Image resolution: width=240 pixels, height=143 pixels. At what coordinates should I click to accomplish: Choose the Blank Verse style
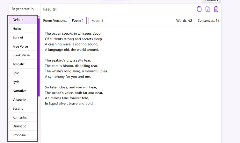pyautogui.click(x=23, y=55)
